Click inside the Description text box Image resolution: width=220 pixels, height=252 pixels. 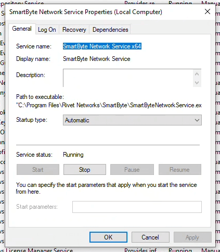coord(128,78)
